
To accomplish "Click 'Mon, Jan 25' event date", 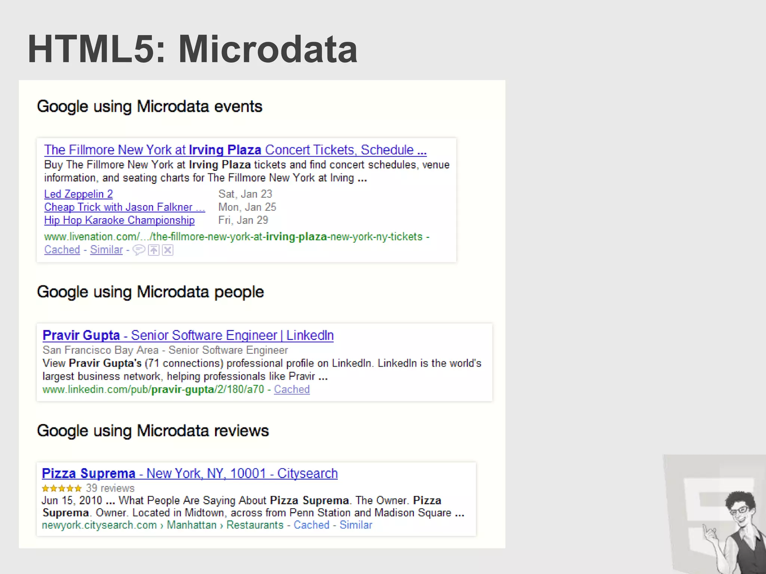I will point(247,207).
